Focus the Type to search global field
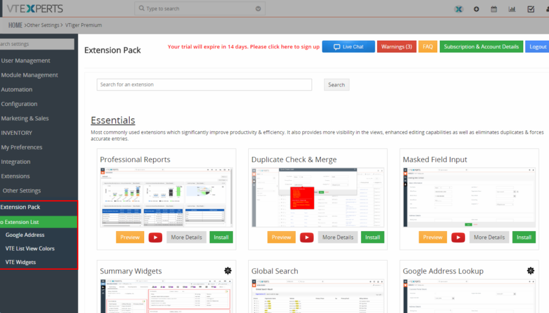Image resolution: width=549 pixels, height=313 pixels. [x=200, y=8]
